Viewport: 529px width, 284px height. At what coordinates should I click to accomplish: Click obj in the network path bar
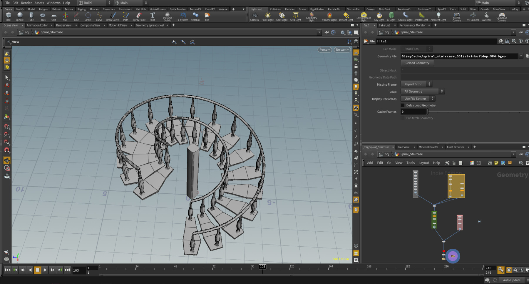click(x=26, y=32)
